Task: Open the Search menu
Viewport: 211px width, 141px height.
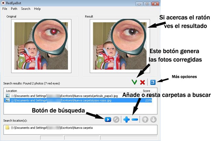Action: [26, 9]
